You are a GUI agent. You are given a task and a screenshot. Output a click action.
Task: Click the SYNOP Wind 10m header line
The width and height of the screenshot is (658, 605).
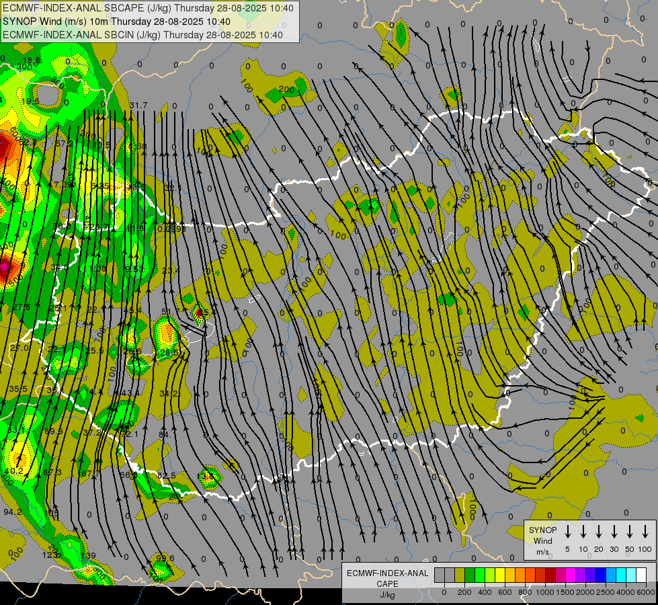[117, 22]
